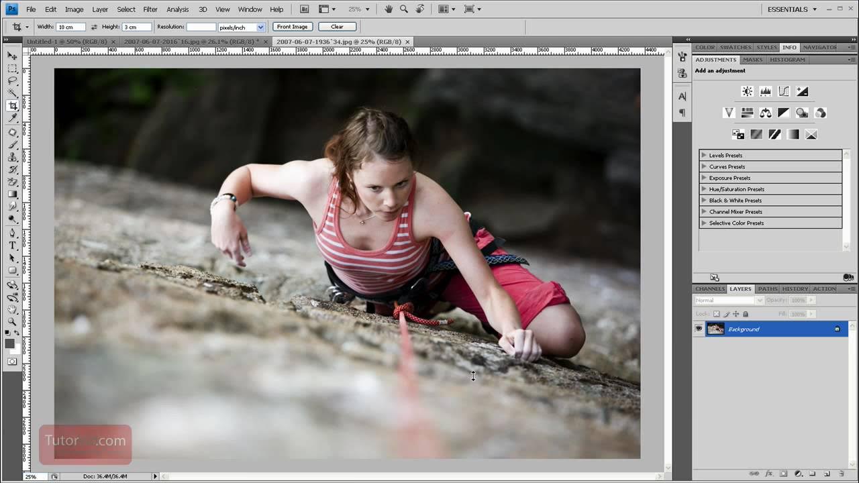This screenshot has width=859, height=483.
Task: Add a Curves adjustment
Action: pos(784,91)
